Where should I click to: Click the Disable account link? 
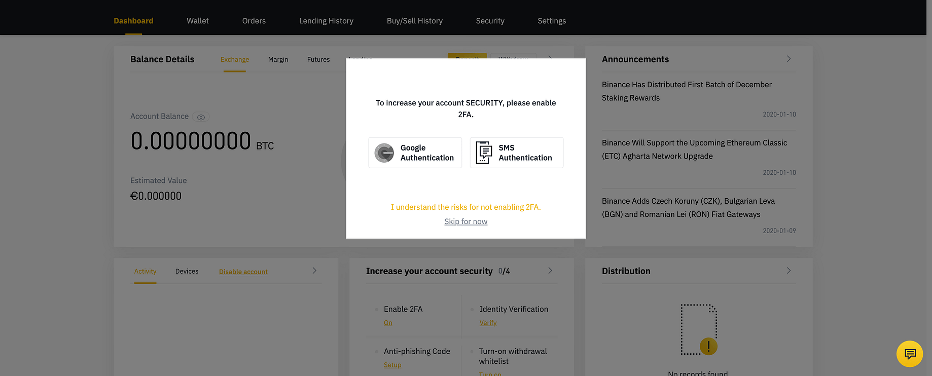[243, 272]
